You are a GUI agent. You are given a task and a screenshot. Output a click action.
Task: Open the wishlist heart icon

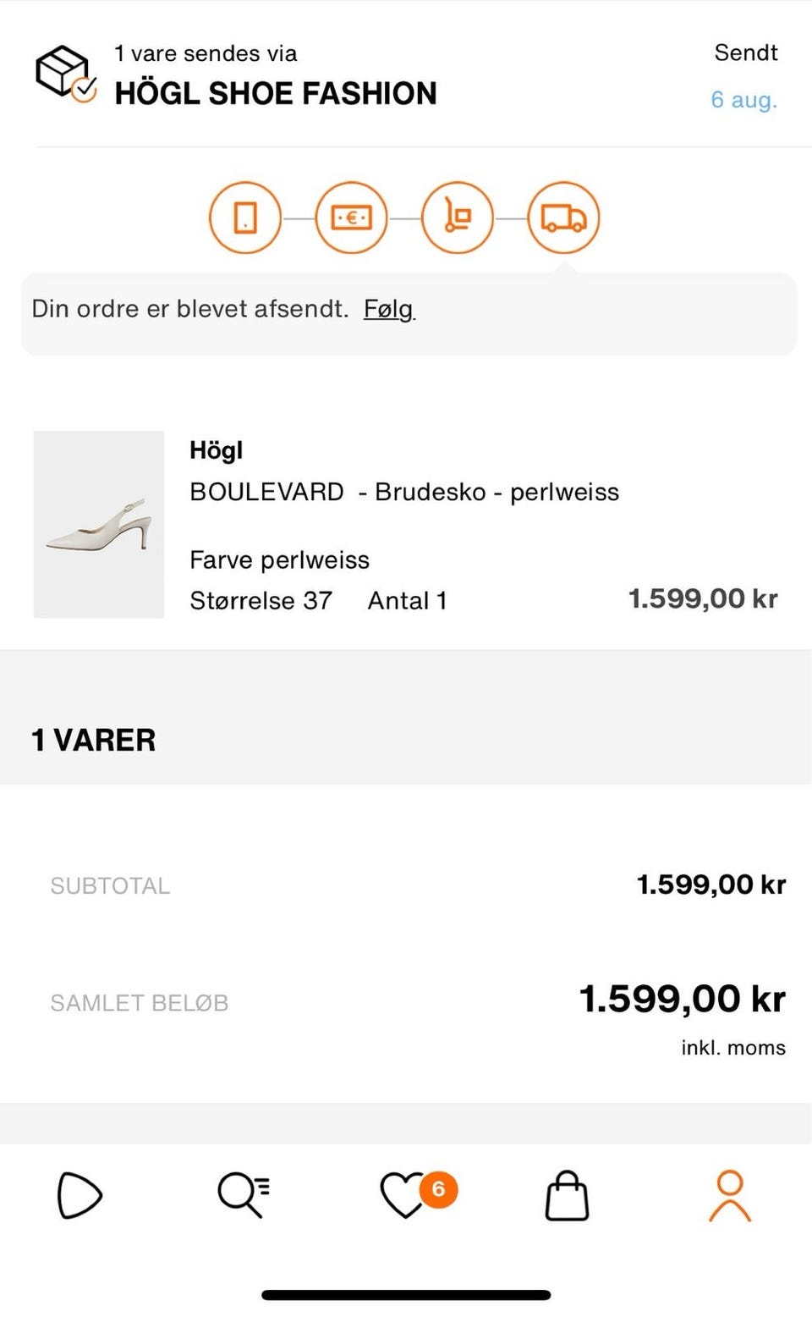[x=403, y=1195]
